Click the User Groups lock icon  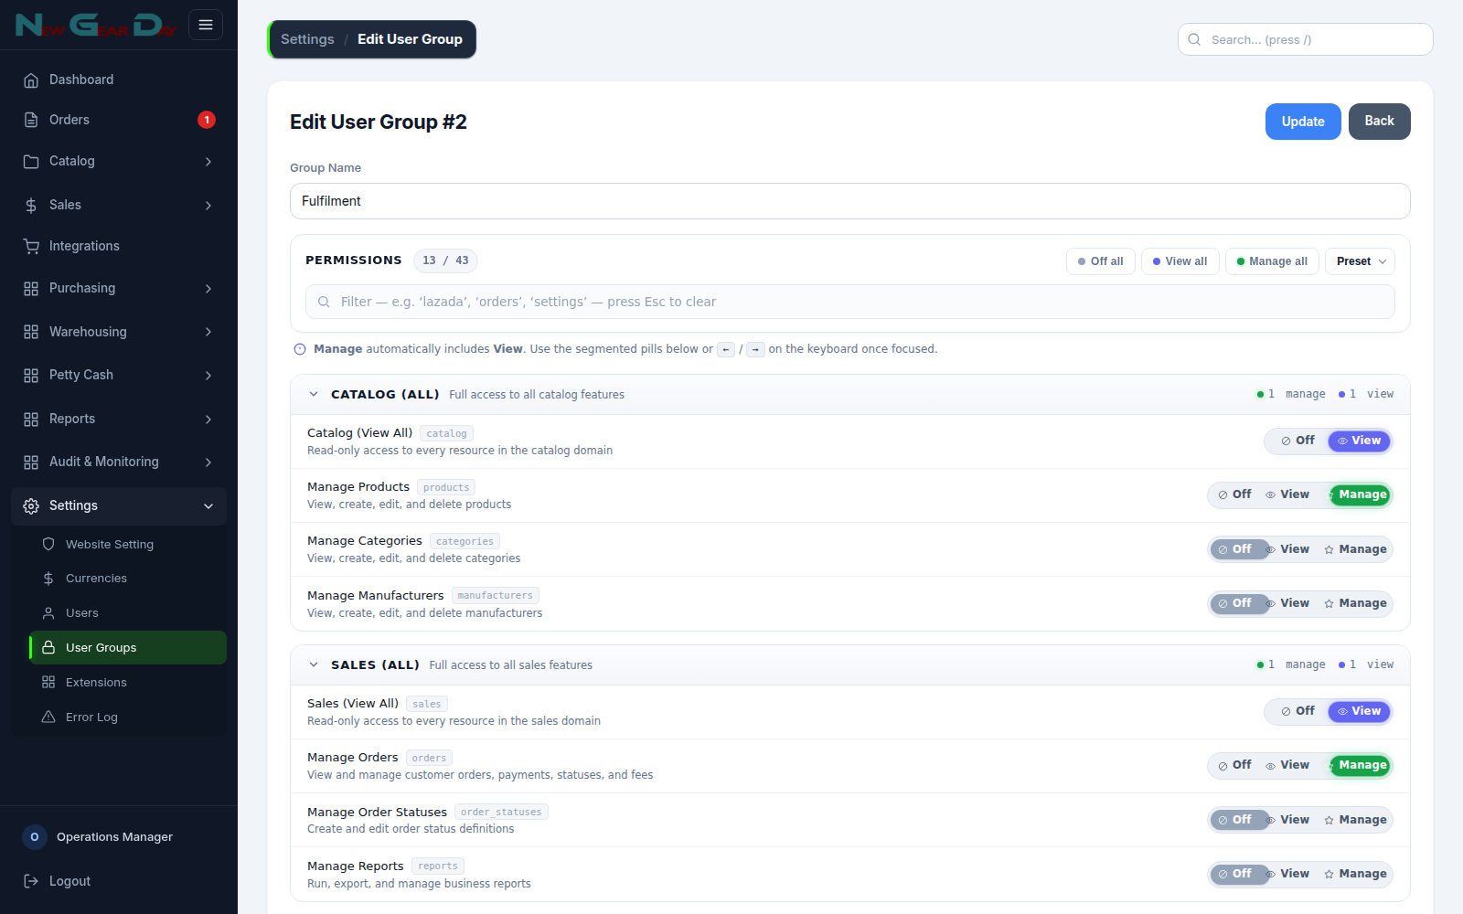pos(48,647)
